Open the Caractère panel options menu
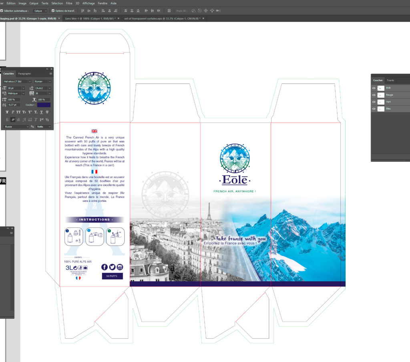Image resolution: width=410 pixels, height=362 pixels. click(51, 74)
